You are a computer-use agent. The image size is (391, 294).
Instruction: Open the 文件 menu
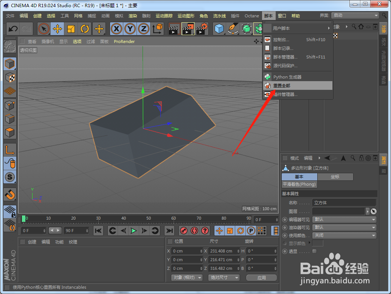click(10, 16)
